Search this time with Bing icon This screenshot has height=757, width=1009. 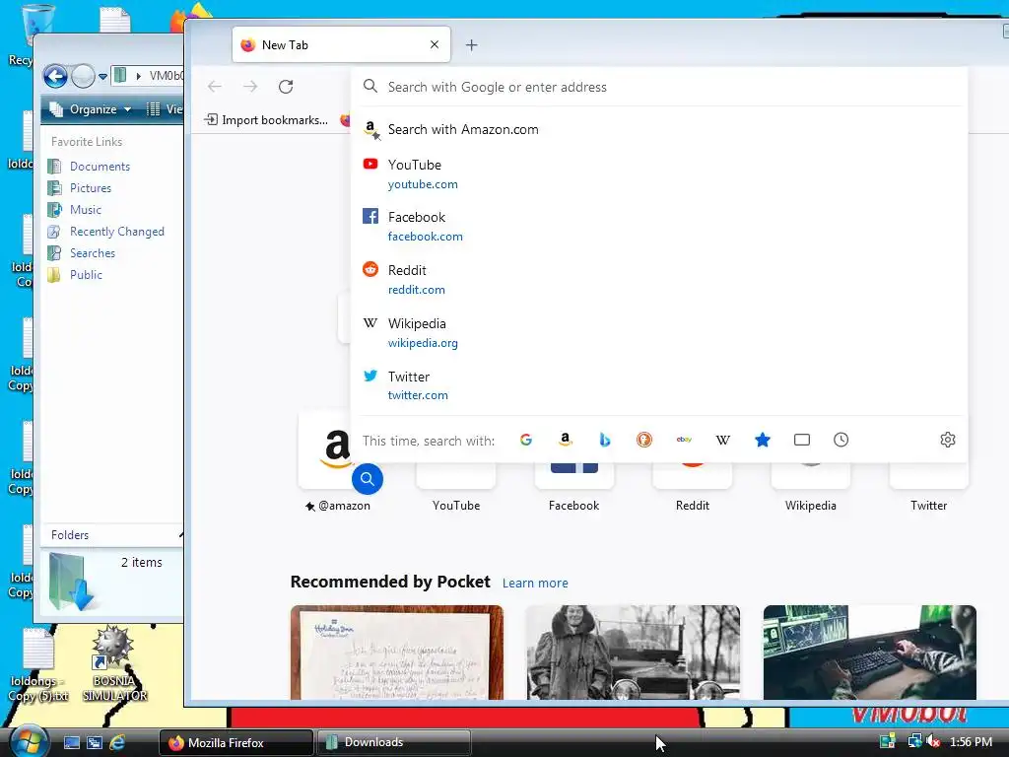tap(605, 440)
